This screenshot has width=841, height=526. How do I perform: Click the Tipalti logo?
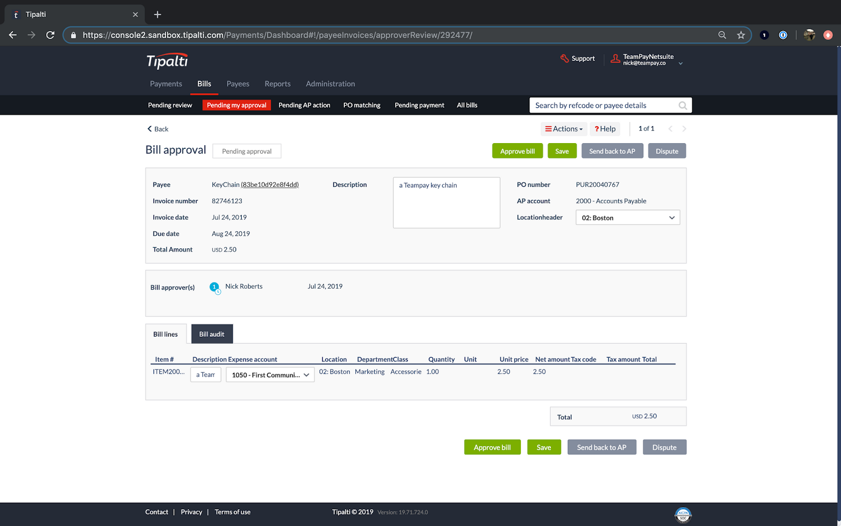pyautogui.click(x=167, y=61)
